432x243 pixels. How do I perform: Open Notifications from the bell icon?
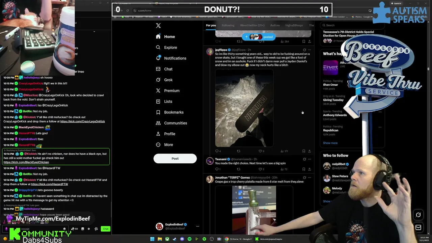coord(158,58)
